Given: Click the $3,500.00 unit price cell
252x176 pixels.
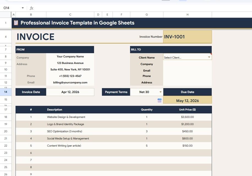Looking at the screenshot, I should [187, 117].
